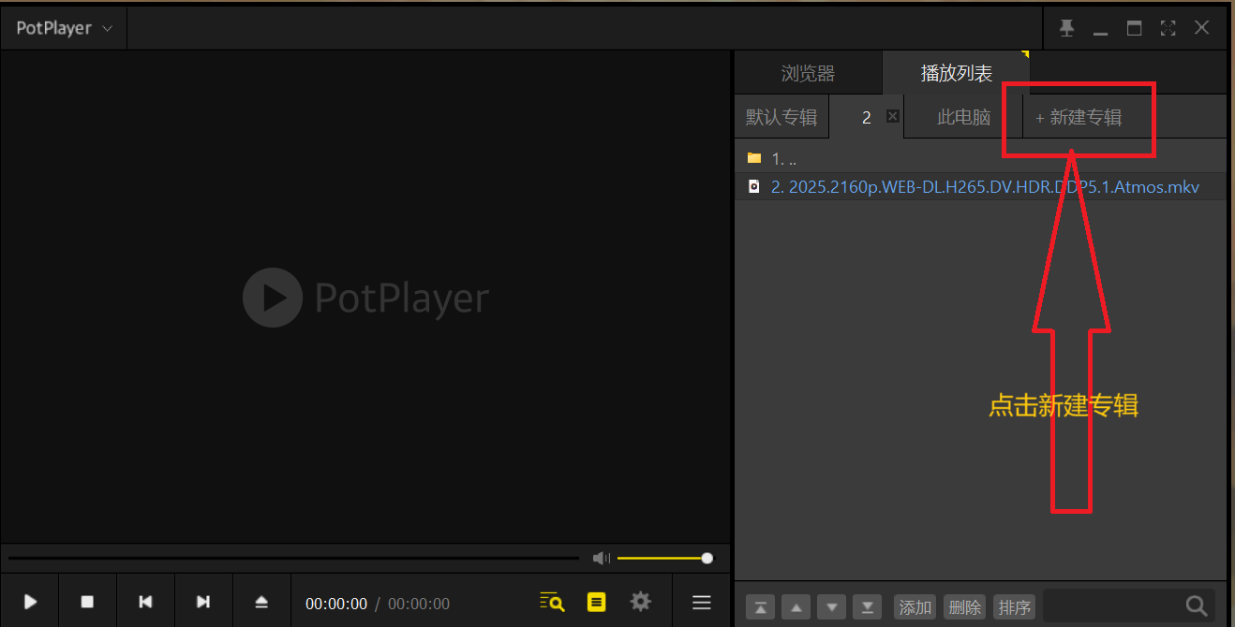Screen dimensions: 1235x627
Task: Click the 排序 button
Action: [1015, 606]
